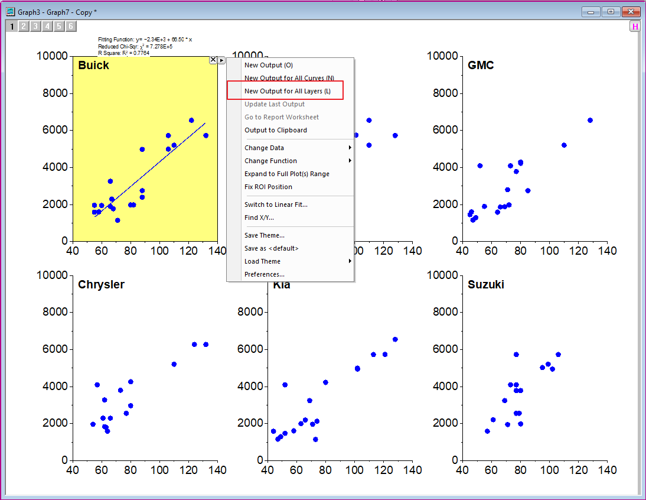Click the Update Last Output entry
Image resolution: width=646 pixels, height=500 pixels.
pyautogui.click(x=291, y=104)
